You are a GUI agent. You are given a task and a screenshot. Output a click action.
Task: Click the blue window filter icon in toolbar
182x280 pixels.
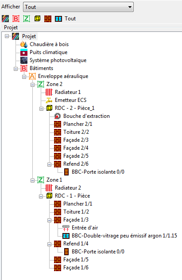(58, 19)
